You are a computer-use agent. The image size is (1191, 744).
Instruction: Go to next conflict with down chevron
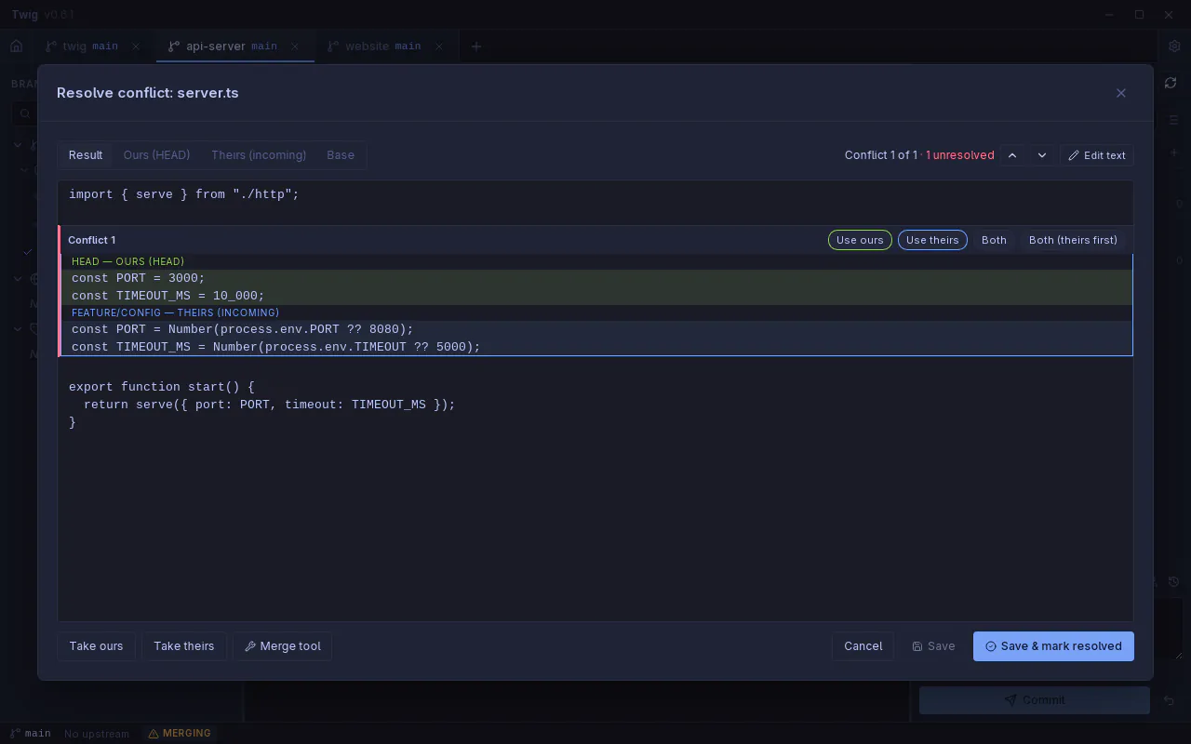[1042, 155]
